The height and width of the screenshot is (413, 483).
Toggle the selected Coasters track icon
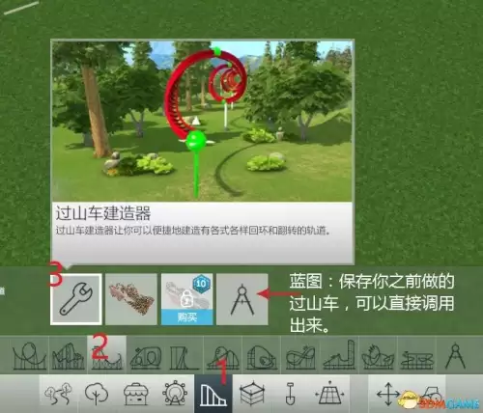213,394
